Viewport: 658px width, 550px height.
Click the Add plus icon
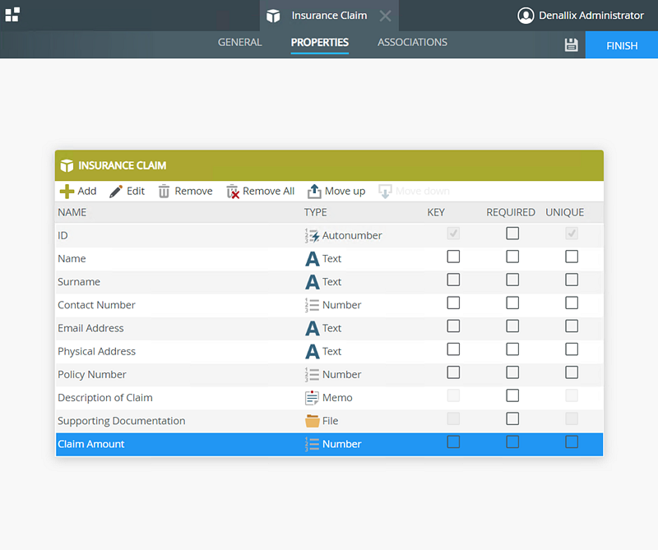[x=67, y=191]
